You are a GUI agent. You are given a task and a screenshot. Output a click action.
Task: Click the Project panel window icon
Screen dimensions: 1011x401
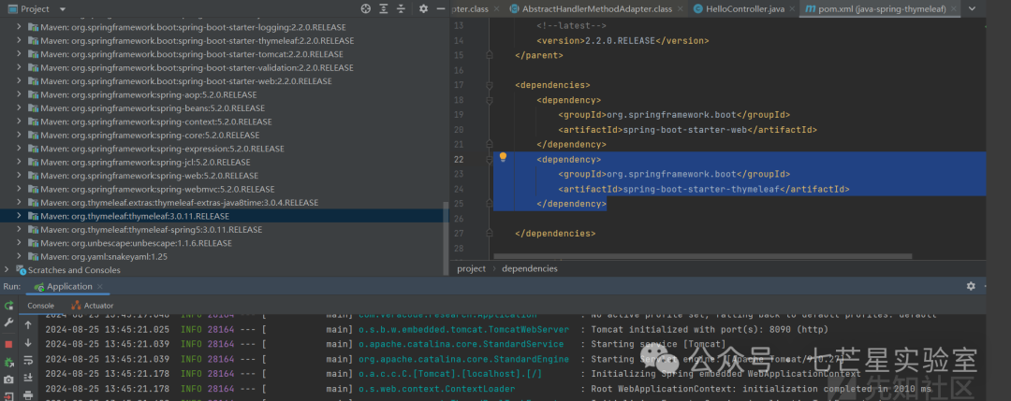pyautogui.click(x=11, y=9)
